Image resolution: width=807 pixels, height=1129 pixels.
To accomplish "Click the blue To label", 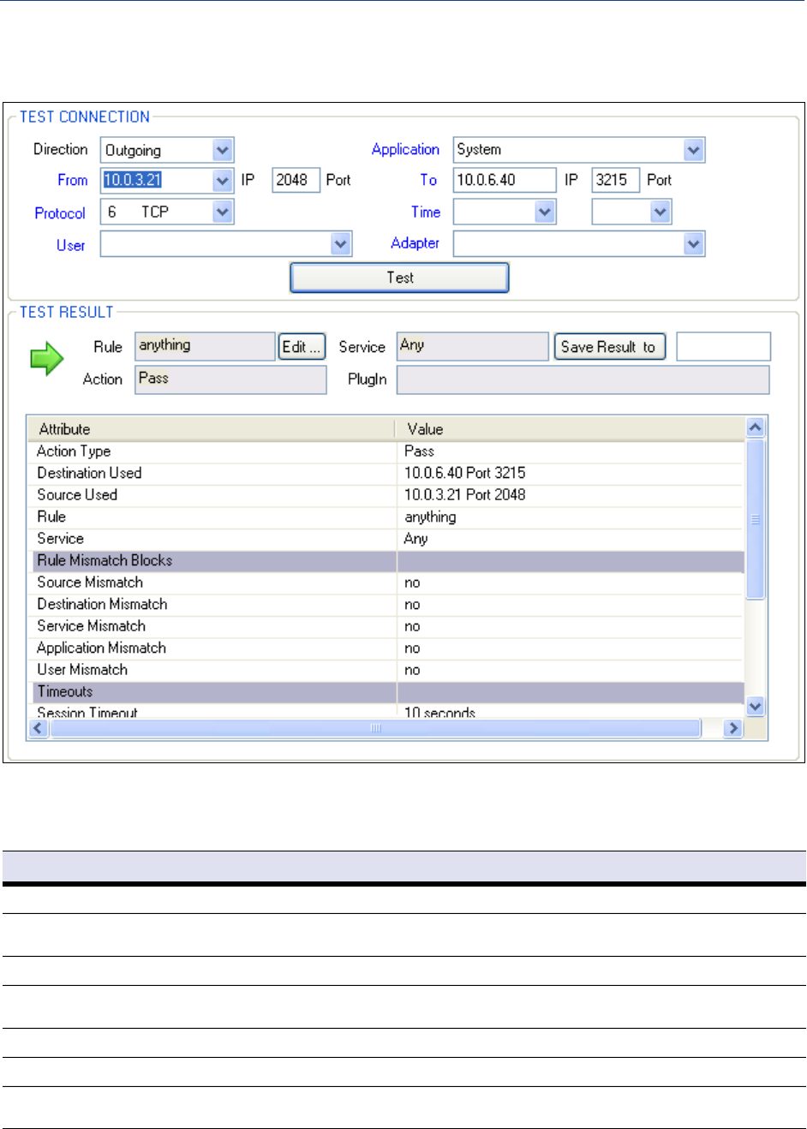I will 428,180.
